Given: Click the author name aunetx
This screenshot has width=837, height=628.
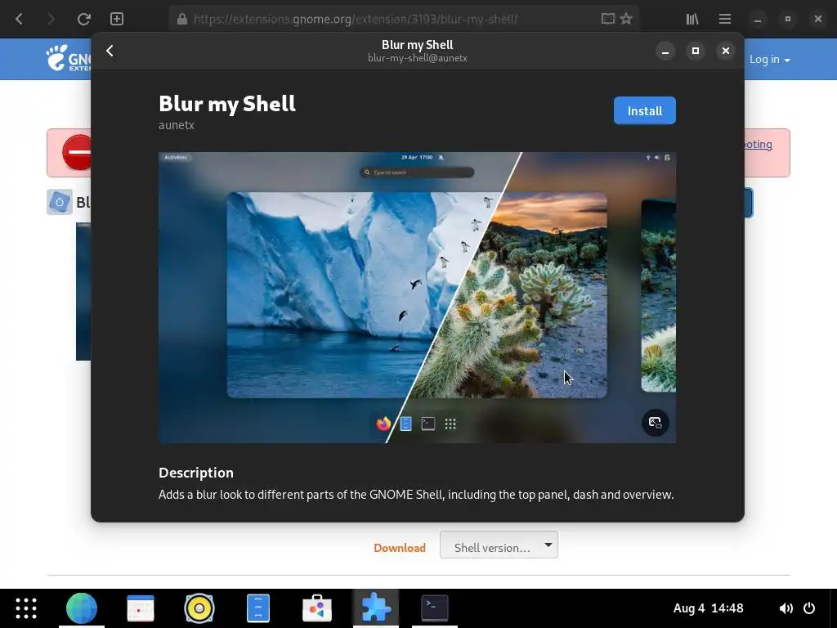Looking at the screenshot, I should coord(177,125).
